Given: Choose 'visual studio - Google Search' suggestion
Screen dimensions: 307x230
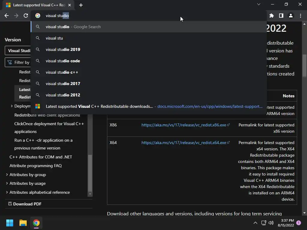Looking at the screenshot, I should (149, 27).
